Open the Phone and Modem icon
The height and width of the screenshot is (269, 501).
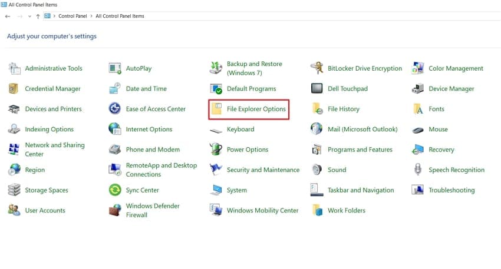[115, 150]
